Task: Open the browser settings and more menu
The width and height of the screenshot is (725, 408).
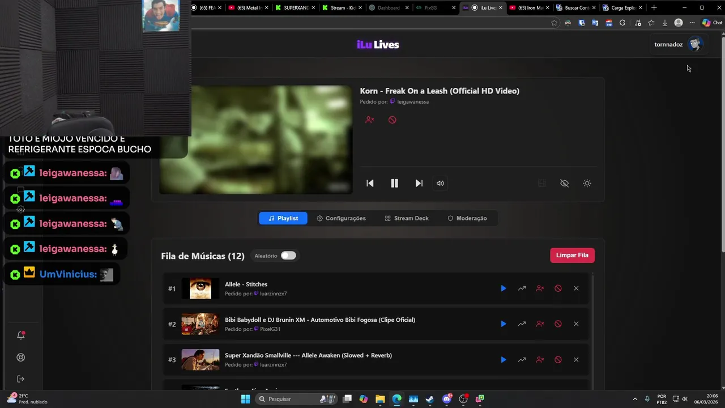Action: (692, 23)
